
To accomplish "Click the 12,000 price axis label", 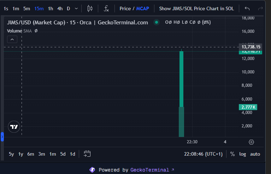I will coord(248,59).
